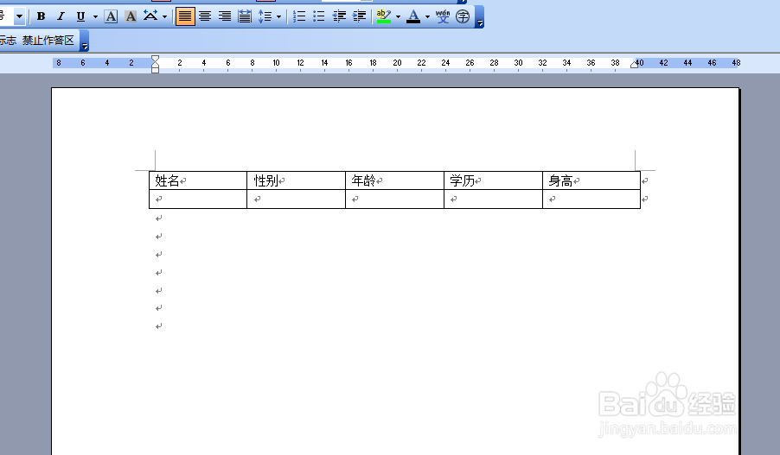This screenshot has height=455, width=780.
Task: Toggle underline formatting
Action: coord(80,16)
